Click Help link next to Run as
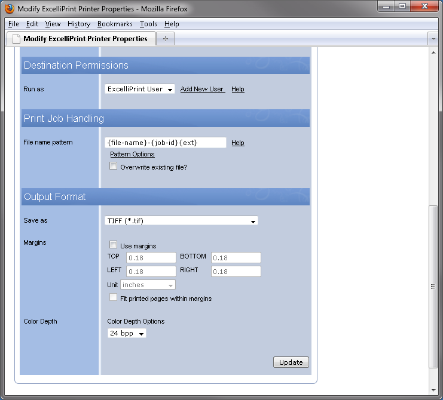The image size is (443, 400). click(238, 89)
